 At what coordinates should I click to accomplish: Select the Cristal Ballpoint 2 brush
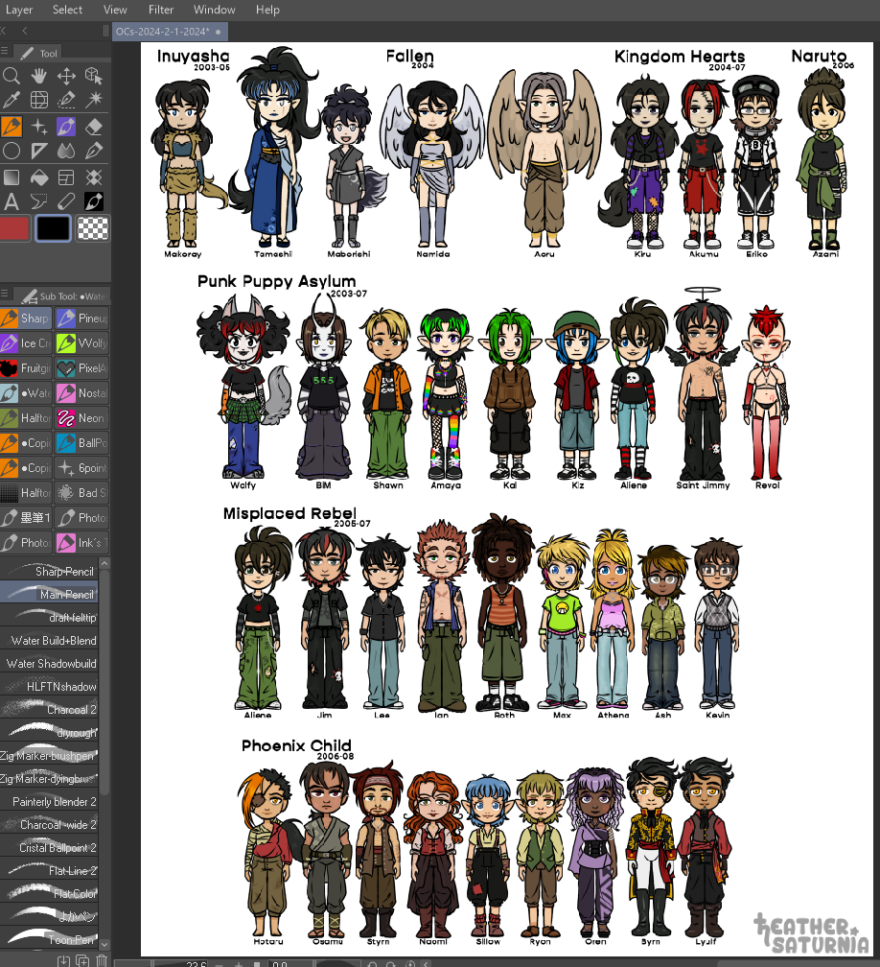pos(49,848)
